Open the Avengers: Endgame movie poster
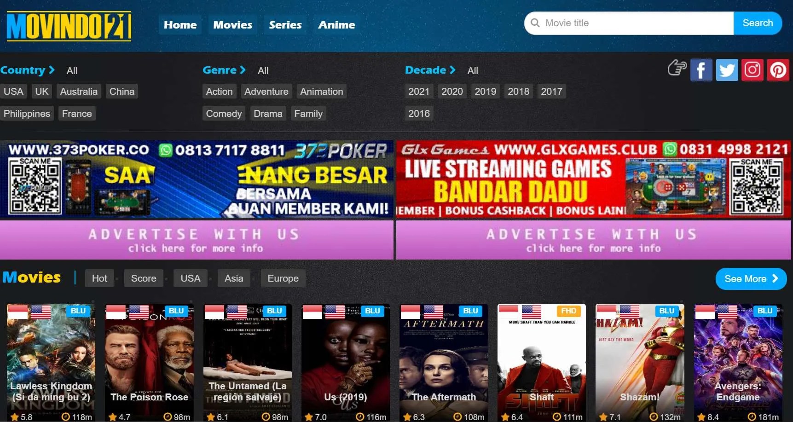Image resolution: width=793 pixels, height=422 pixels. (738, 363)
